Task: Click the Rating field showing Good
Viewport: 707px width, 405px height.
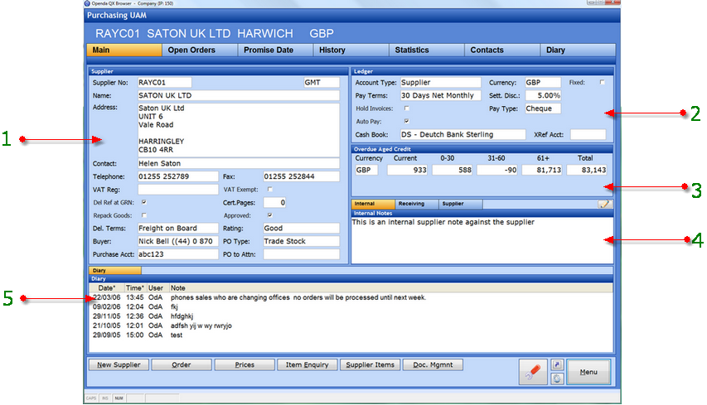Action: pos(301,229)
